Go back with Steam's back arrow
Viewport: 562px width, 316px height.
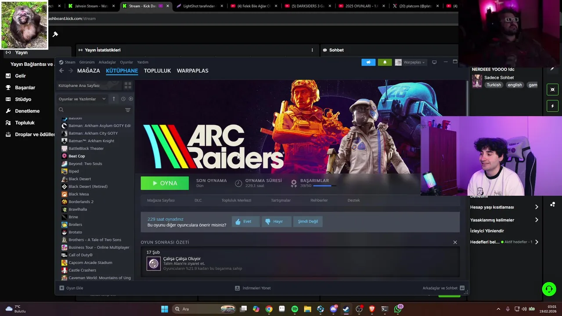pos(61,71)
